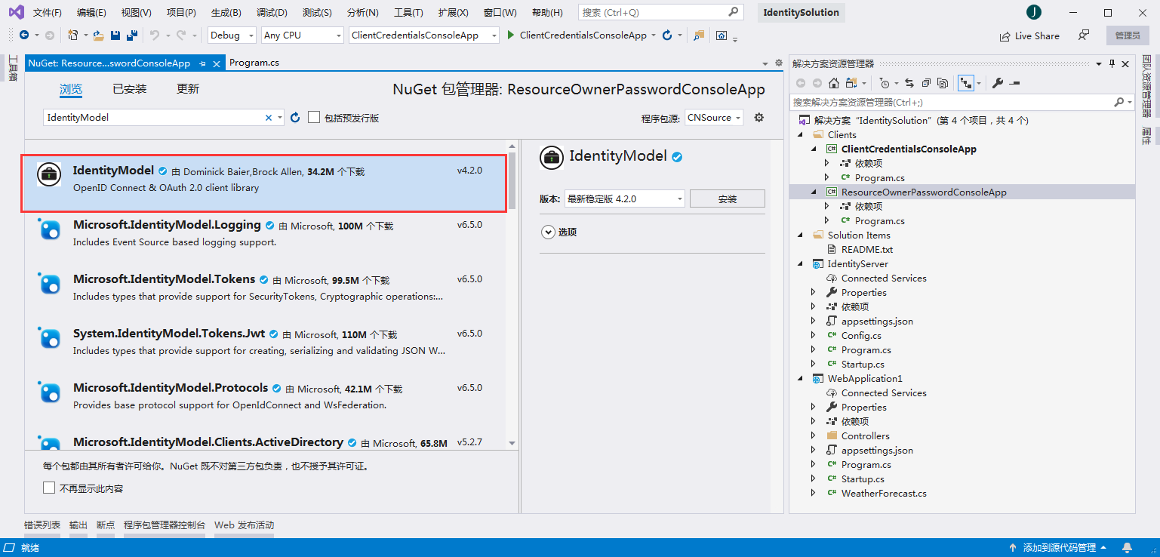1160x557 pixels.
Task: Select the Microsoft.IdentityModel.Protocols package
Action: point(266,395)
